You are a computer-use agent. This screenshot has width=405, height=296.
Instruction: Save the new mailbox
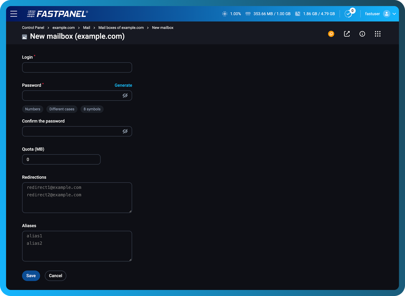pyautogui.click(x=31, y=275)
